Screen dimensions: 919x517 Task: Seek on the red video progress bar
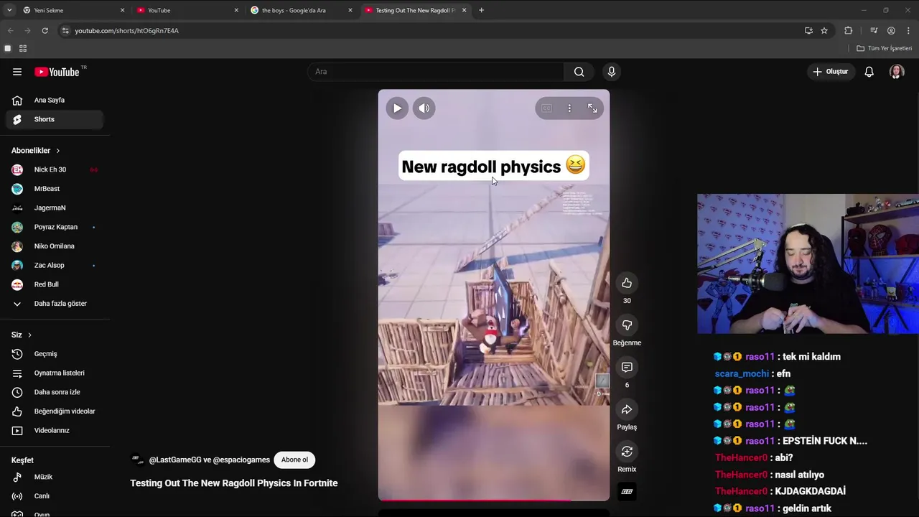[x=494, y=500]
